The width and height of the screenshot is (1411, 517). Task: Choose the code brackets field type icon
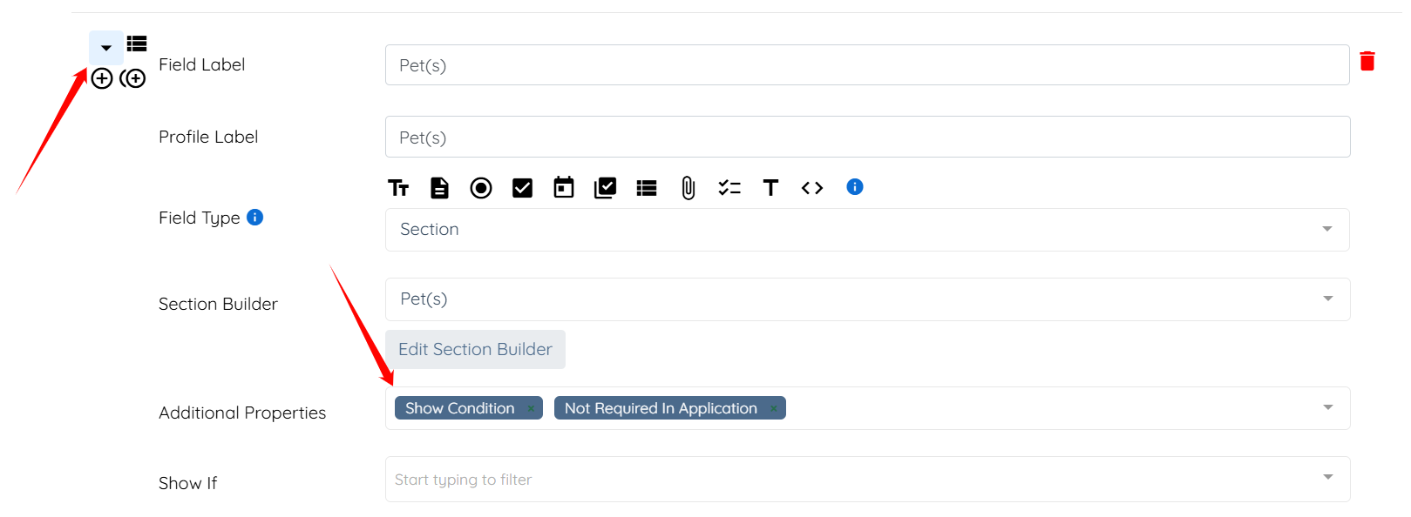pos(812,188)
